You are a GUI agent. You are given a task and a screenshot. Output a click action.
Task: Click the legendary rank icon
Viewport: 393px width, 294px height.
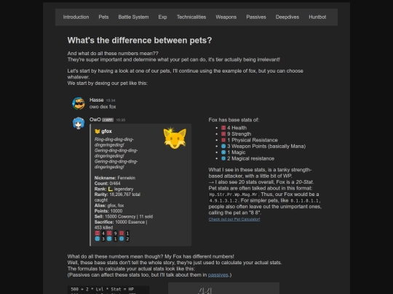111,189
